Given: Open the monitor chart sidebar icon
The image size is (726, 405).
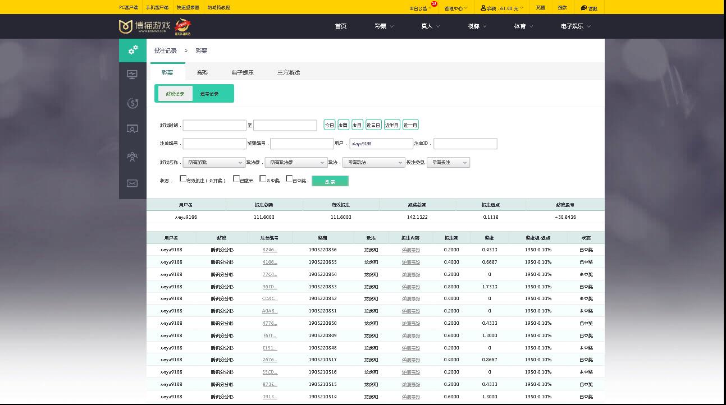Looking at the screenshot, I should point(133,75).
